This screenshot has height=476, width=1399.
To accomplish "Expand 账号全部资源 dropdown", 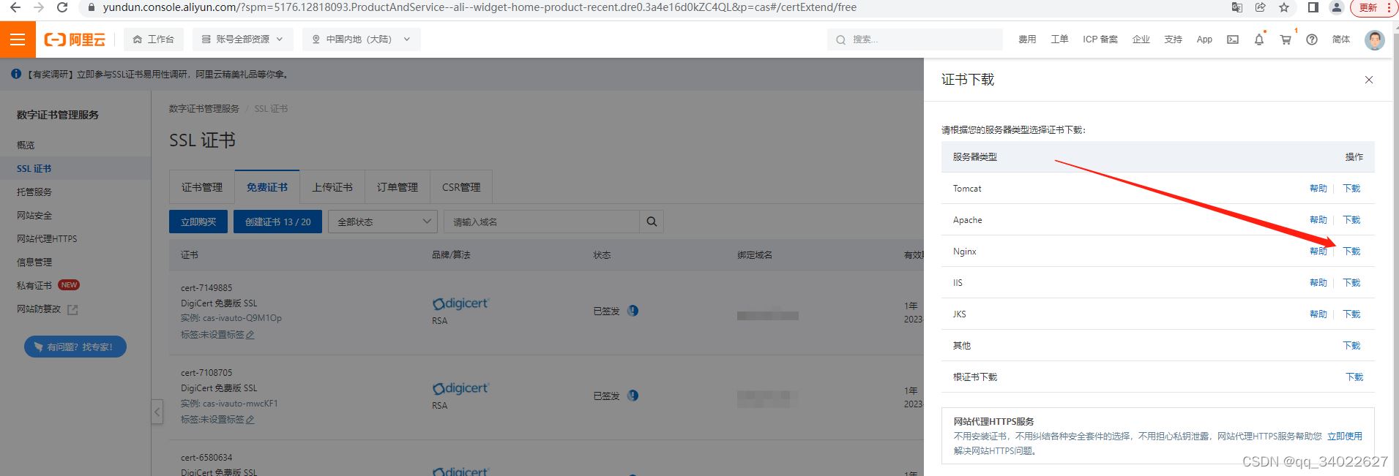I will pyautogui.click(x=243, y=39).
